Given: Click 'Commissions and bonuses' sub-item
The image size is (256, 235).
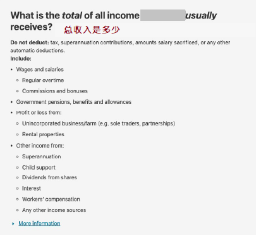Looking at the screenshot, I should point(55,91).
